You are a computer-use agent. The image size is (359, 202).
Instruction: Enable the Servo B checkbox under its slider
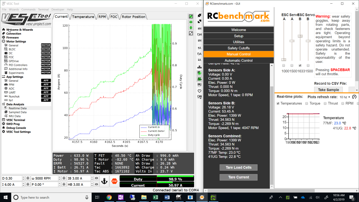(308, 66)
